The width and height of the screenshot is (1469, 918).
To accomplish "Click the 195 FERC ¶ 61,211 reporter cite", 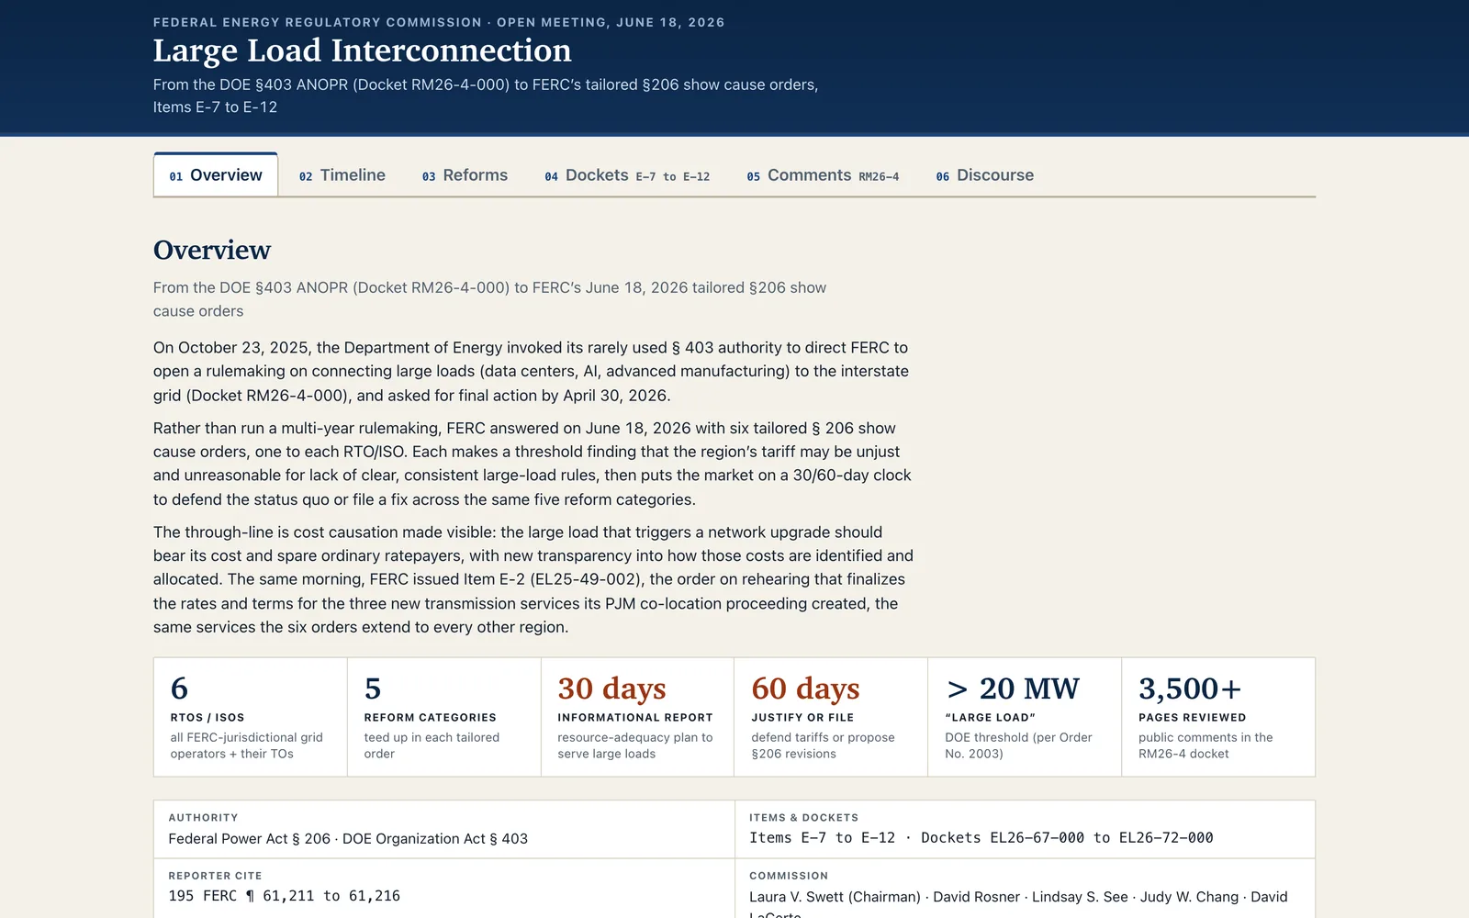I will click(x=284, y=895).
